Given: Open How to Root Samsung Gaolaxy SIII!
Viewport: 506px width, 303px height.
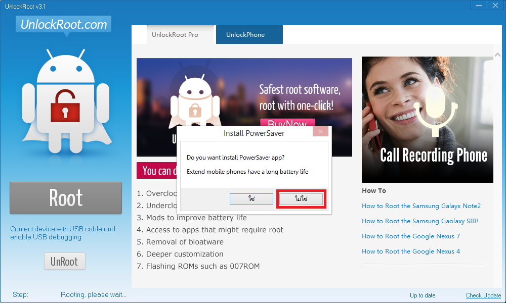Looking at the screenshot, I should pyautogui.click(x=420, y=221).
